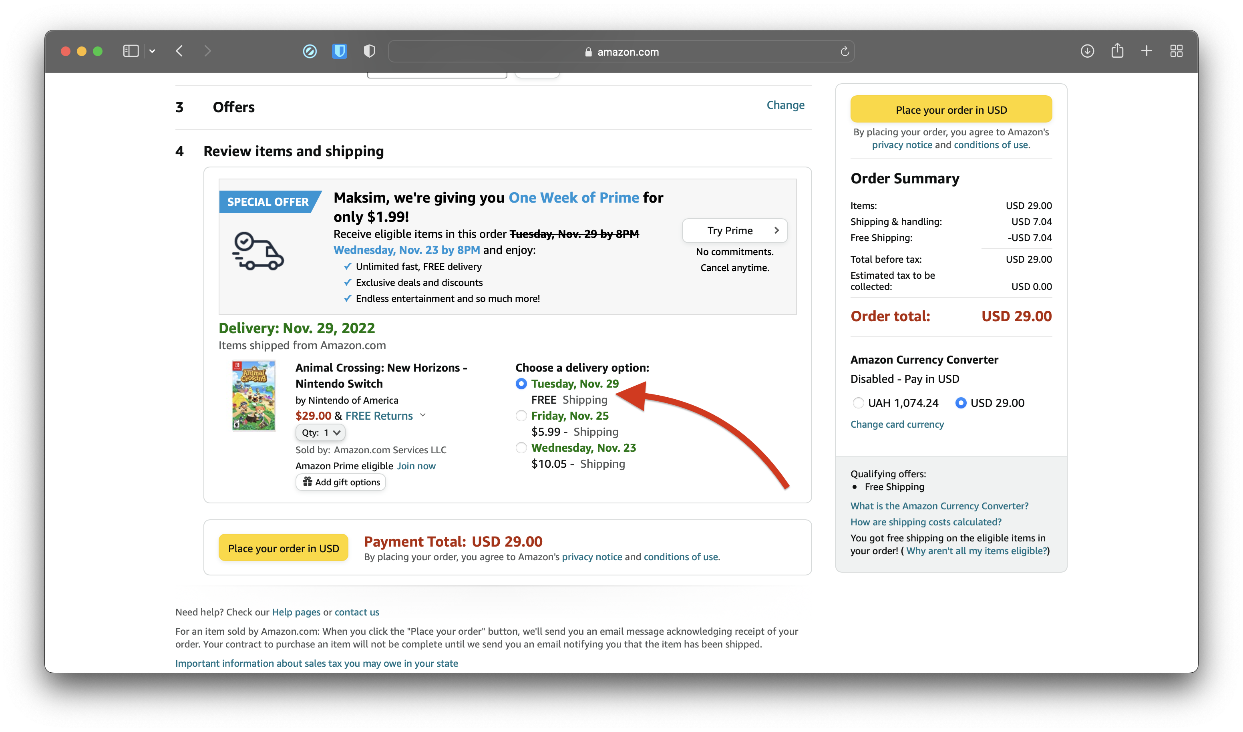The width and height of the screenshot is (1243, 732).
Task: Open the Help pages link
Action: pyautogui.click(x=296, y=612)
